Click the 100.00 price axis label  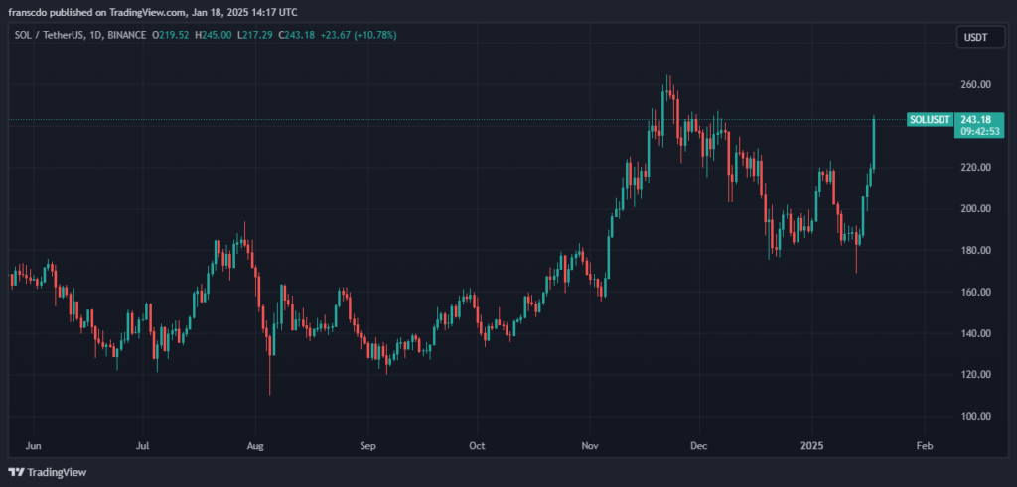[x=975, y=417]
